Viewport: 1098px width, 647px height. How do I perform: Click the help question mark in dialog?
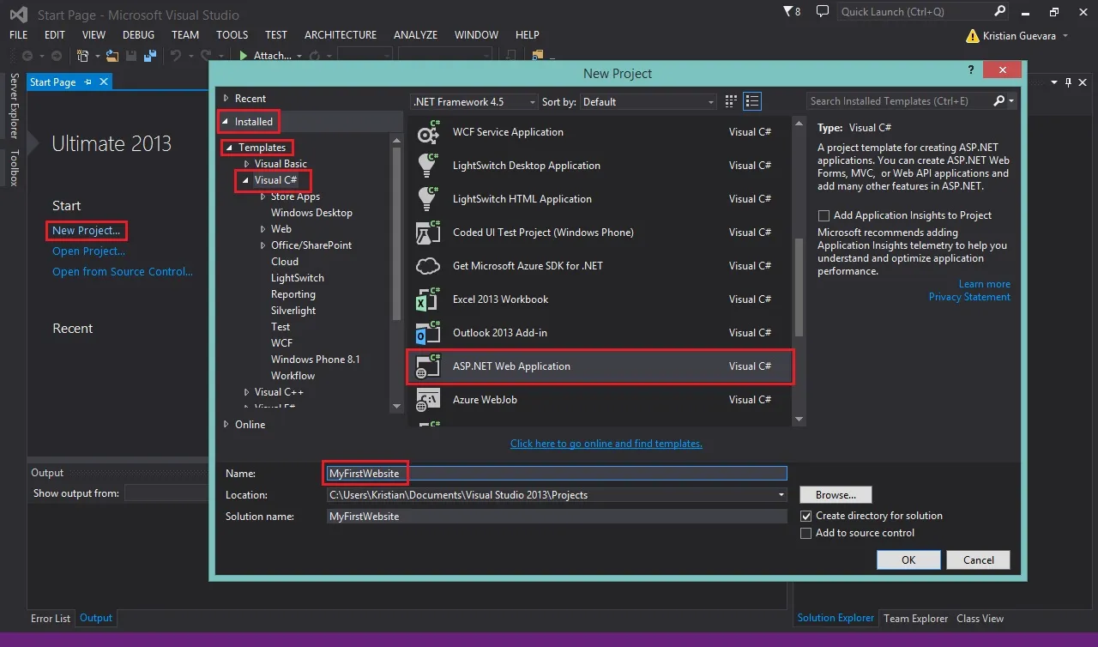pos(971,70)
